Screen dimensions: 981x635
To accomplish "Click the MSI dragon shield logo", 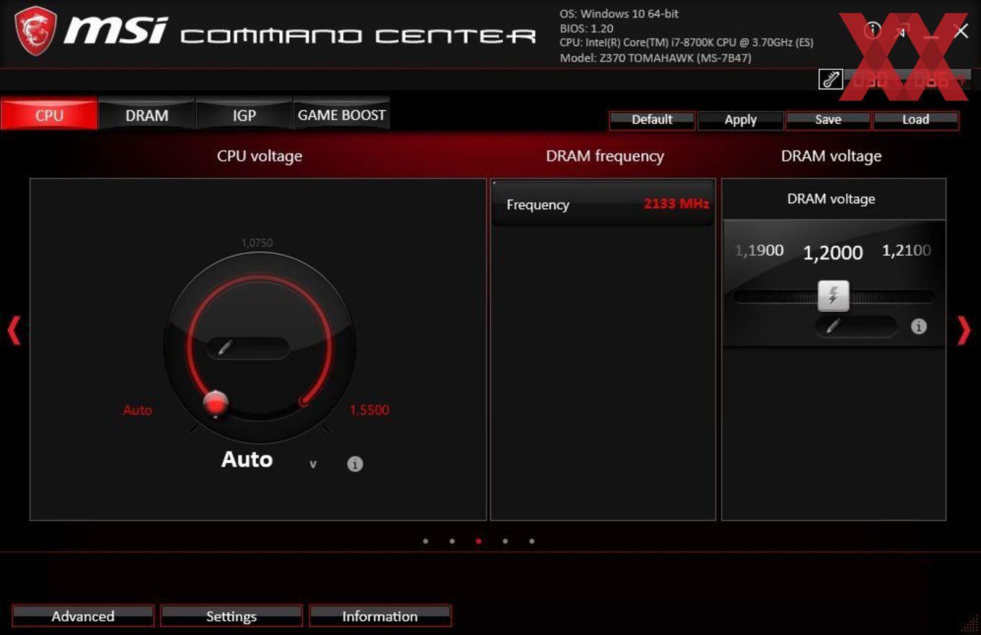I will (36, 31).
